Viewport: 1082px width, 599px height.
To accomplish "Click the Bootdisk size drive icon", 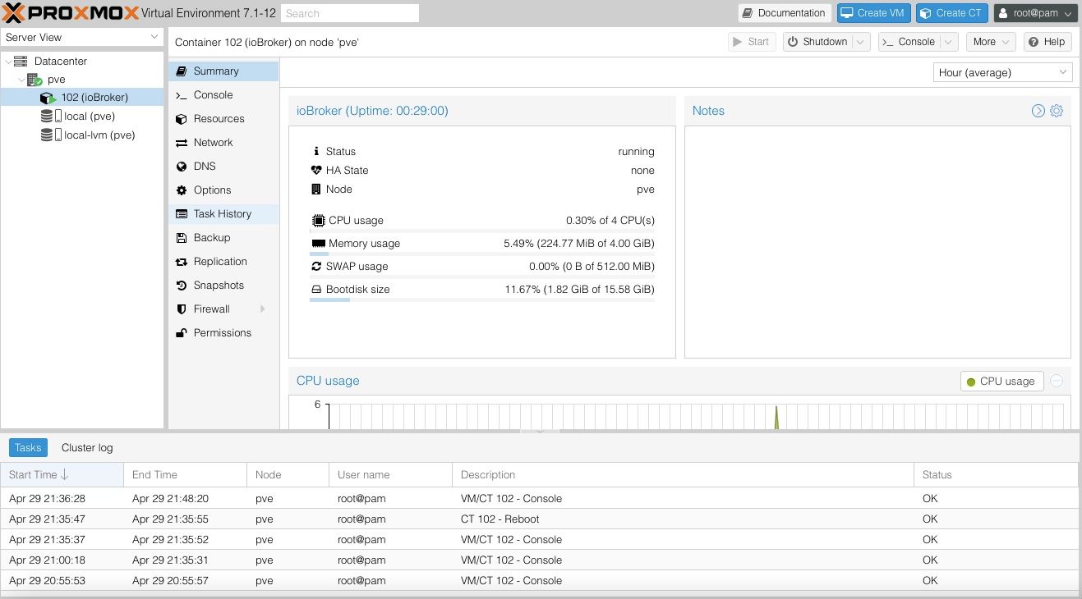I will coord(316,290).
